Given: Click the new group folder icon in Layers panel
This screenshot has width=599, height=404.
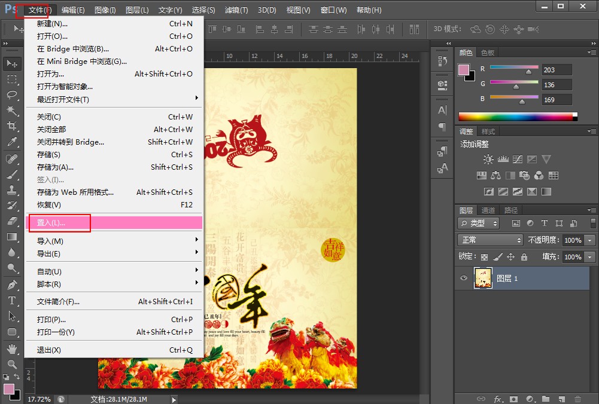Looking at the screenshot, I should pos(546,399).
